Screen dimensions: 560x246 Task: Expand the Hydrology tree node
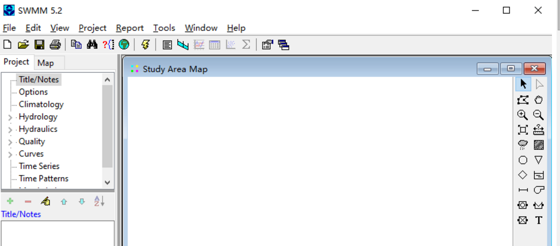click(10, 117)
